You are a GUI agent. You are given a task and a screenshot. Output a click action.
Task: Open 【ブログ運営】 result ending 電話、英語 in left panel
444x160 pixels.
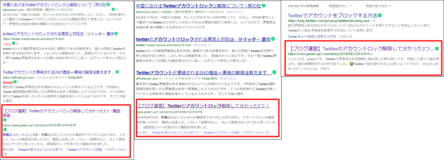click(62, 113)
